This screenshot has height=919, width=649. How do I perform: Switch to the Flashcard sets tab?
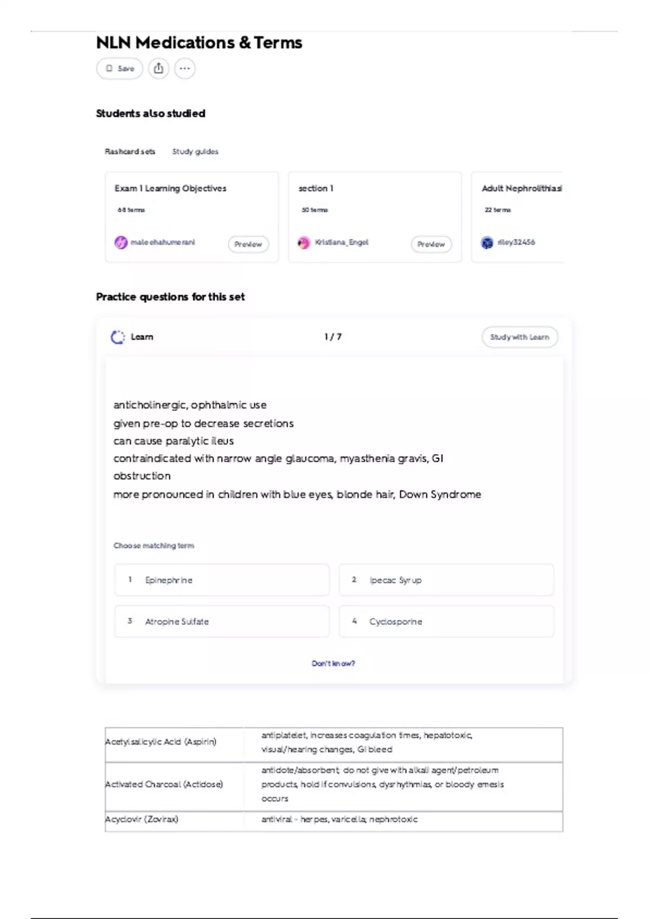point(130,152)
